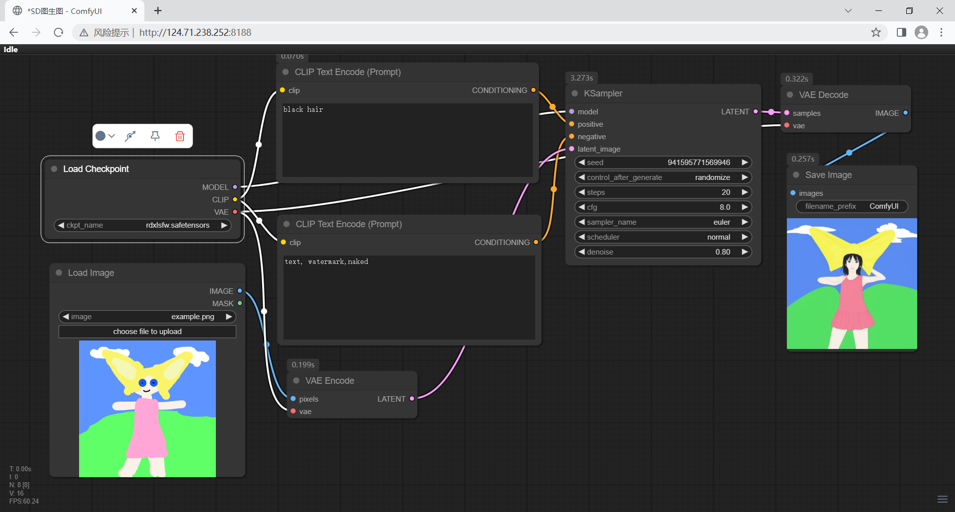Click the bypass node icon in selection toolbox
Image resolution: width=955 pixels, height=512 pixels.
tap(130, 136)
